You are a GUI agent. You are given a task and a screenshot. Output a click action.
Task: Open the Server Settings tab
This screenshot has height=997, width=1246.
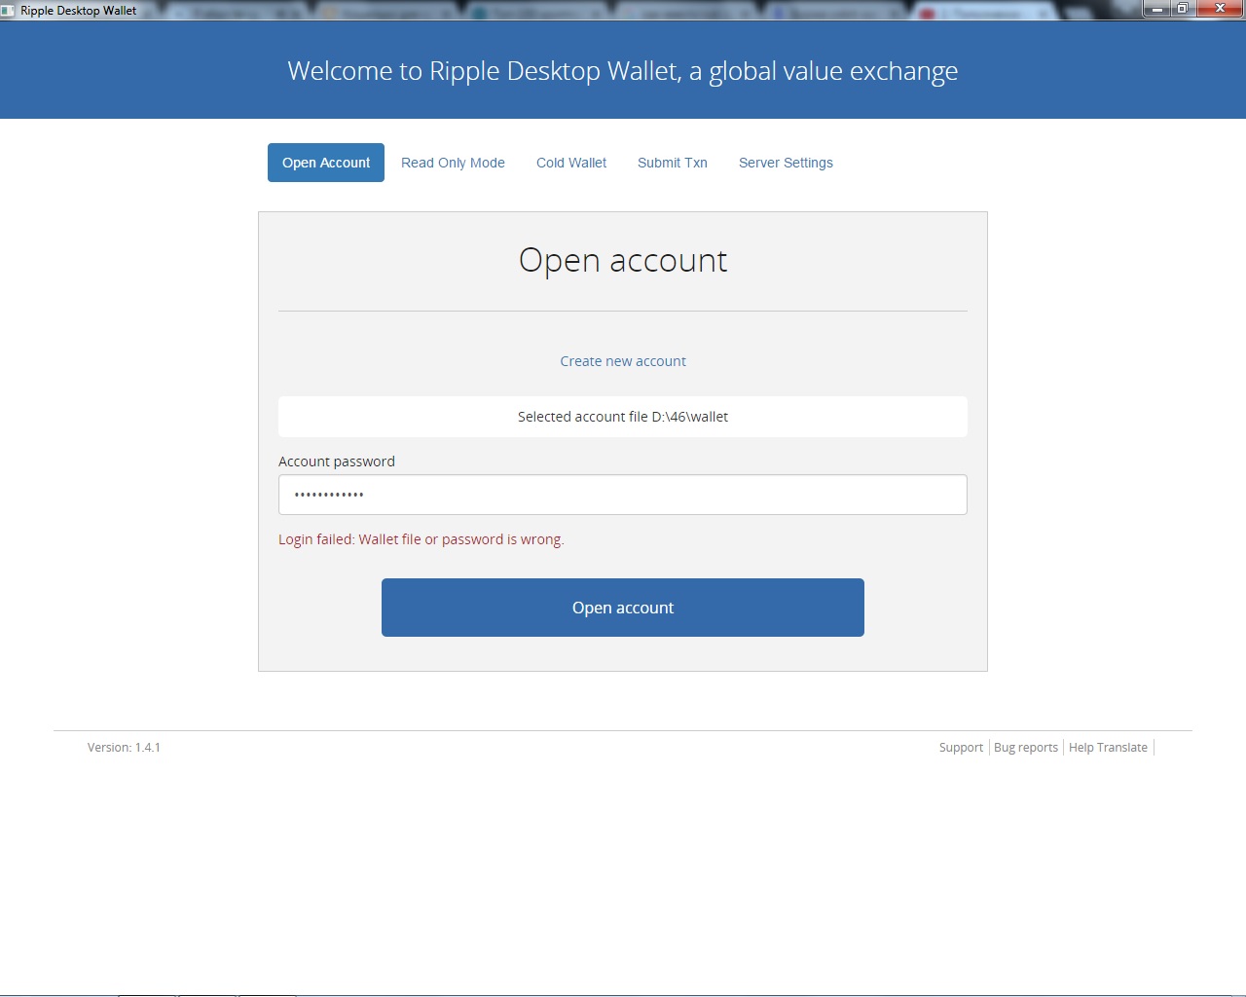(786, 163)
